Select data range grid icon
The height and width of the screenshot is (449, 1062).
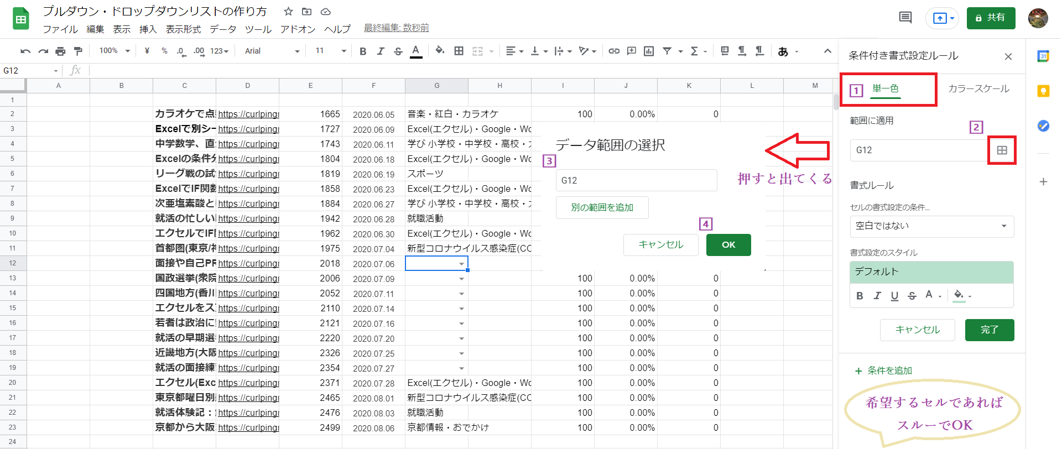pyautogui.click(x=1002, y=150)
